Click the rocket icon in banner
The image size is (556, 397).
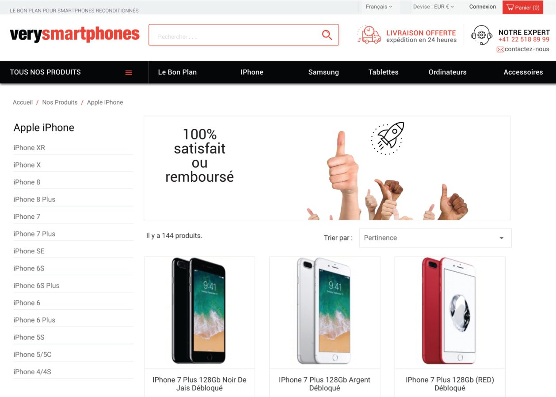pos(387,138)
